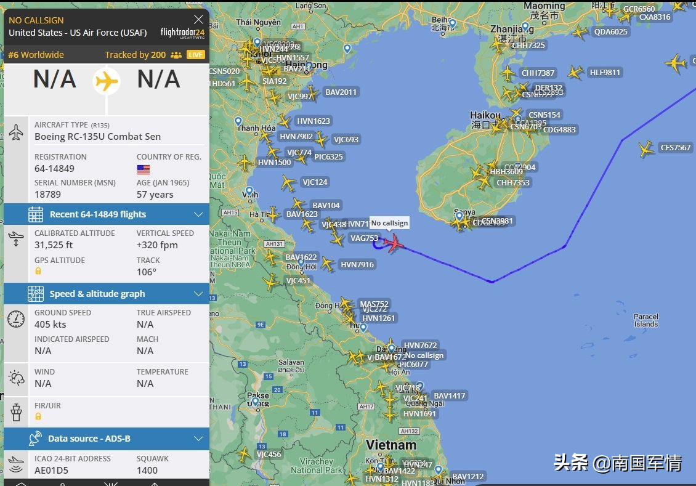This screenshot has width=696, height=486.
Task: Select the CES7567 aircraft on map
Action: (x=646, y=148)
